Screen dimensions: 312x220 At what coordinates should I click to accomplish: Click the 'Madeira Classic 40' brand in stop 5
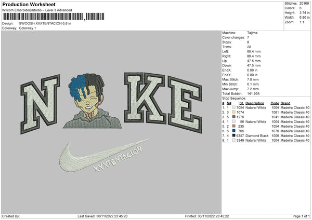295,126
